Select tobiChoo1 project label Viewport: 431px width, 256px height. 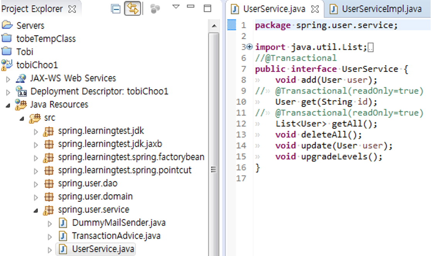pos(37,65)
